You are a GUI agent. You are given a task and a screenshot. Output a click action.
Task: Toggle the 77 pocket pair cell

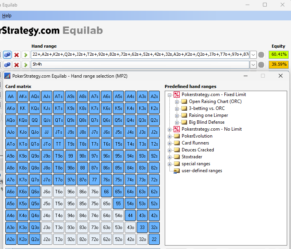click(x=95, y=180)
